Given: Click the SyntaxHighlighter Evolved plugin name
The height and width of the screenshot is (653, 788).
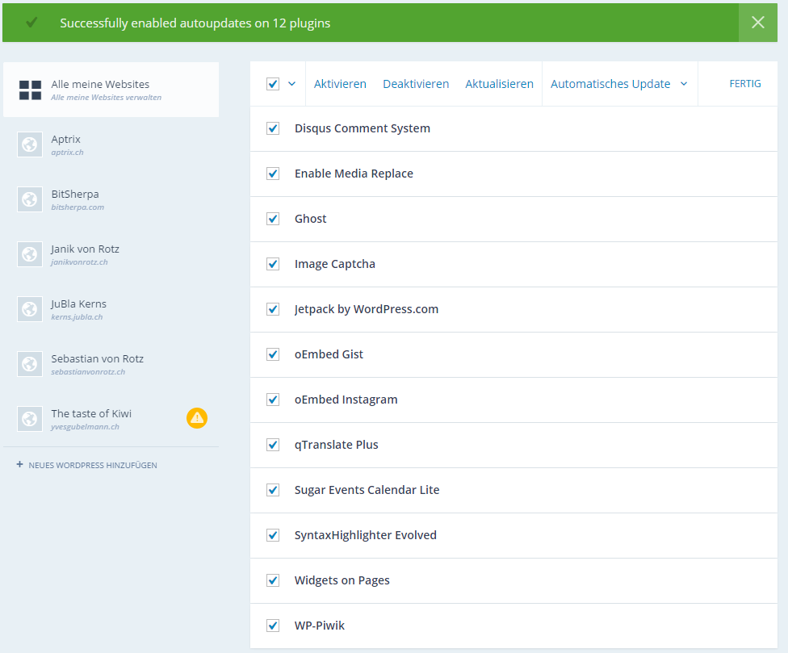Looking at the screenshot, I should point(366,535).
